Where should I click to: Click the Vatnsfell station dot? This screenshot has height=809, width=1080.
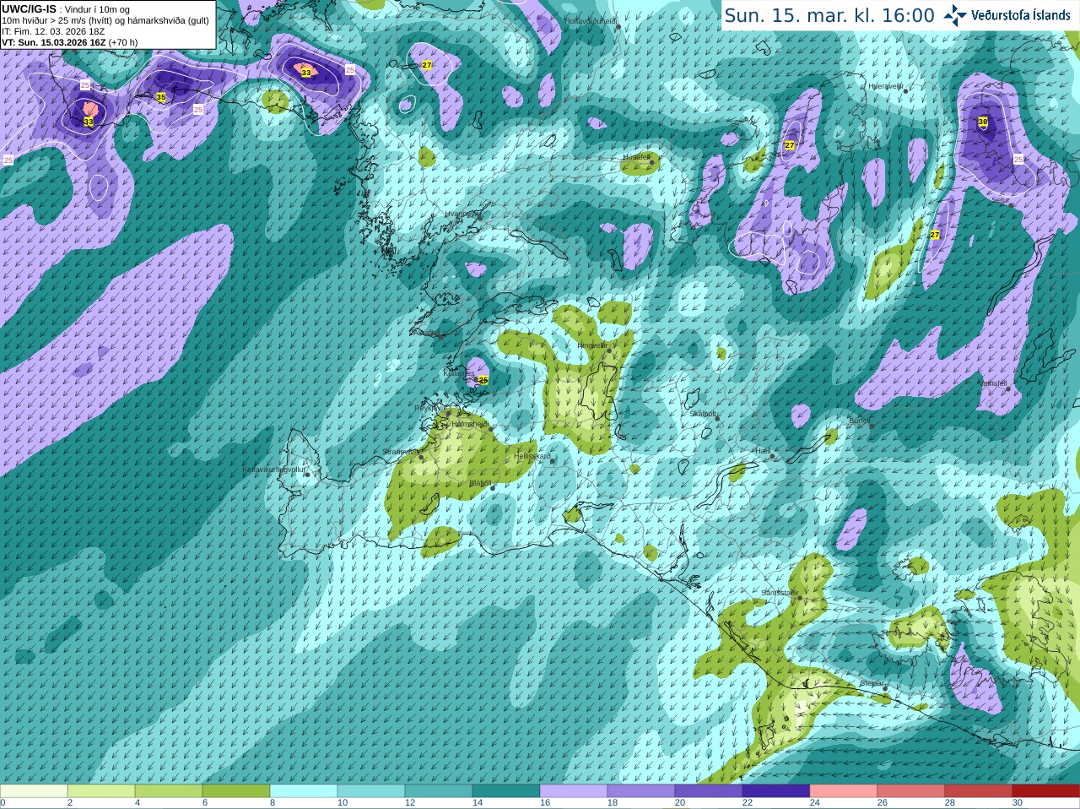coord(1008,388)
